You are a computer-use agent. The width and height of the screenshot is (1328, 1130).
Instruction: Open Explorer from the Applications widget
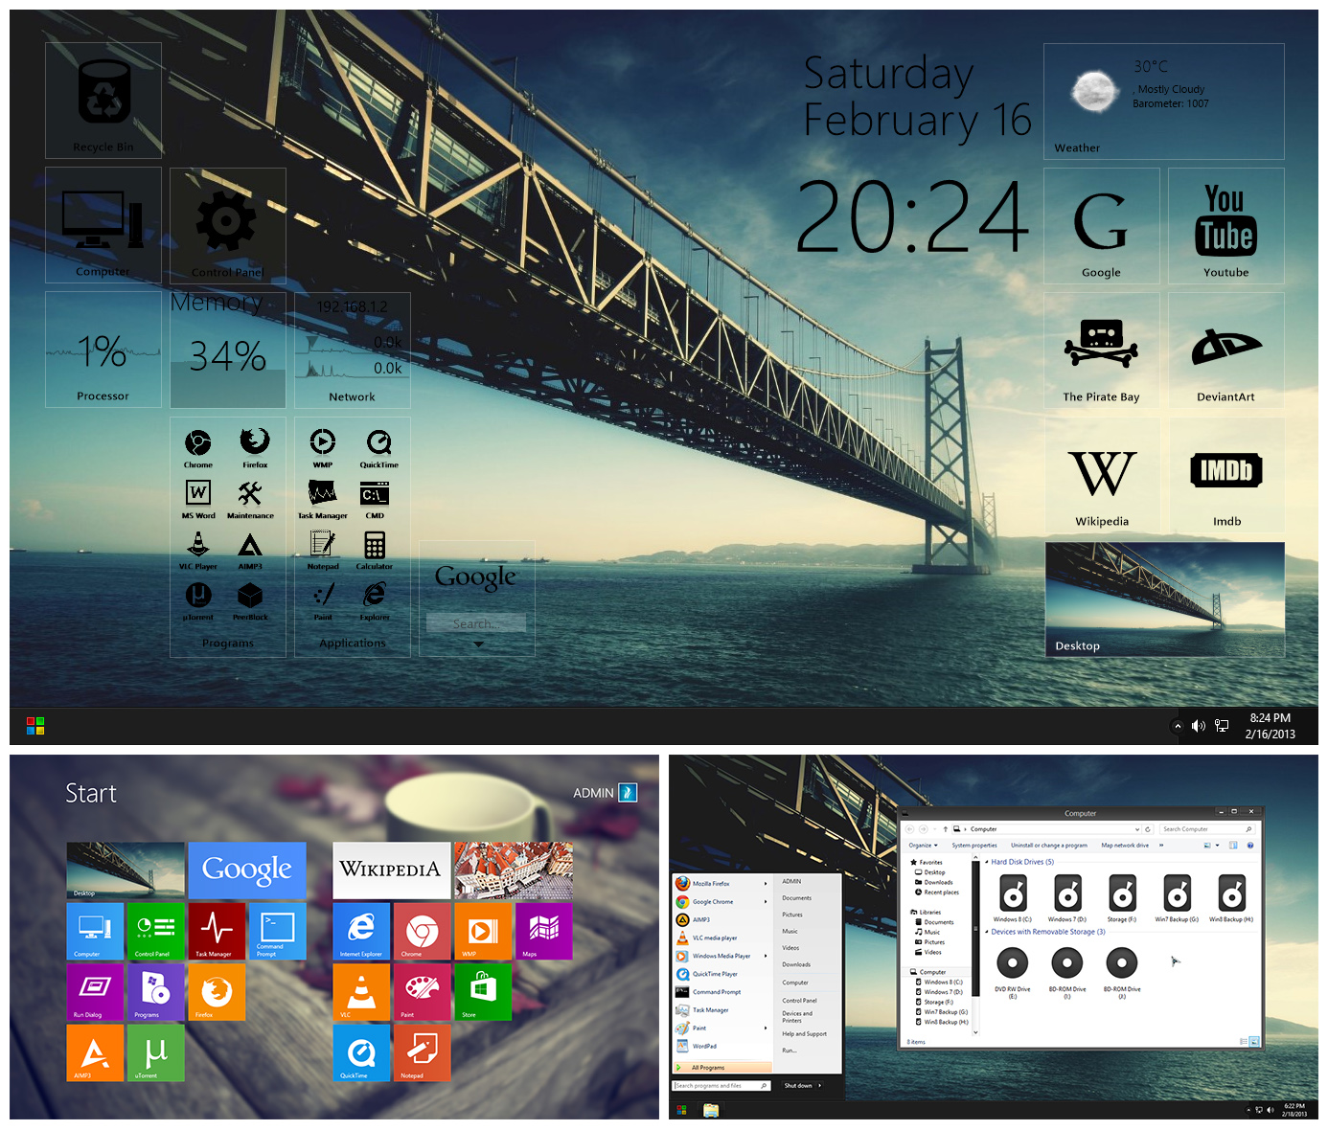click(375, 600)
